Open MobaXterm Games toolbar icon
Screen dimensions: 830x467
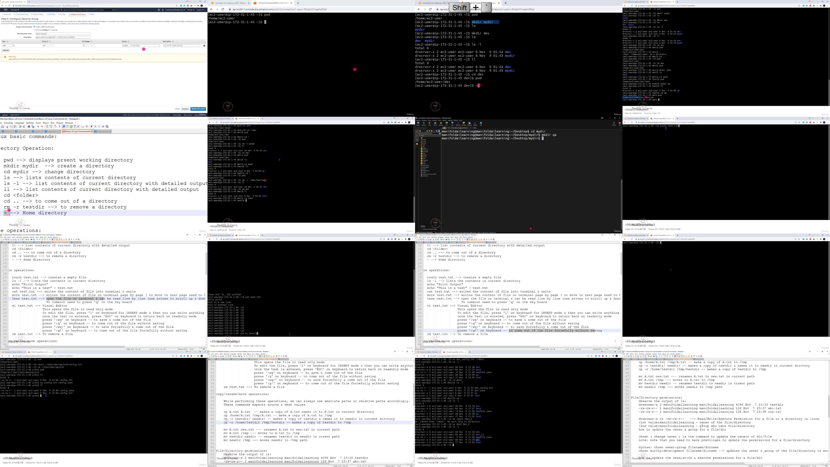coord(435,124)
